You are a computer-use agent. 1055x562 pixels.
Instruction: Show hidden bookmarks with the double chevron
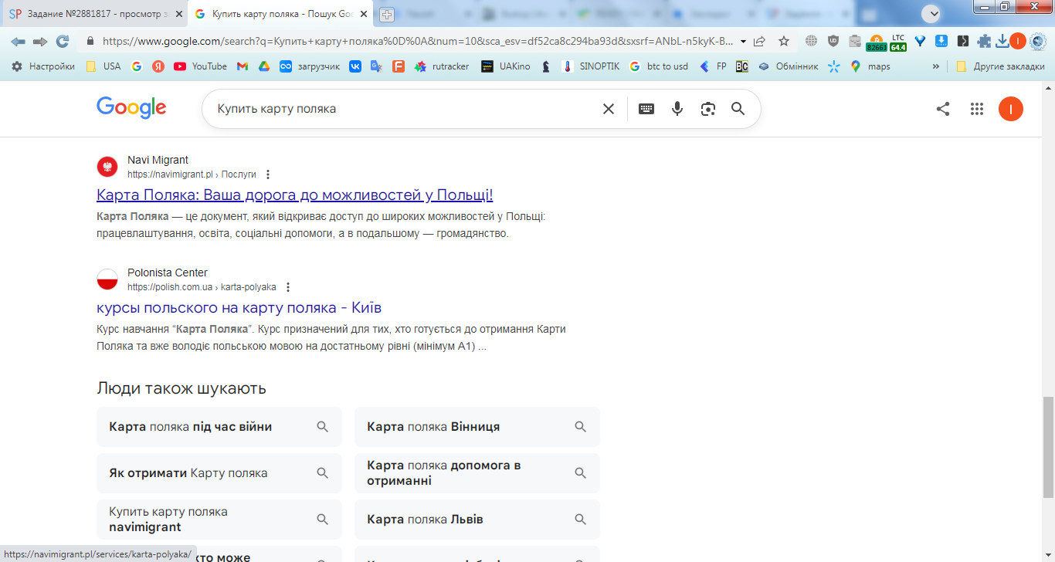[x=936, y=66]
